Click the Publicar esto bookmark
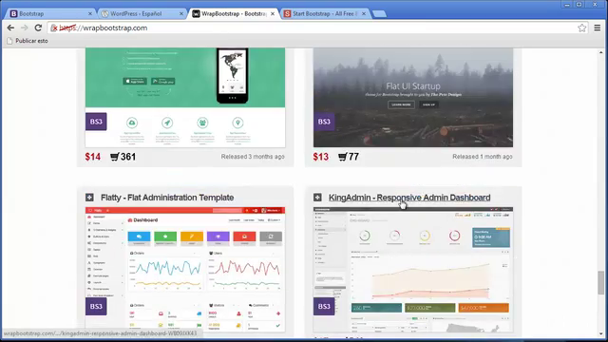Screen dimensions: 608x342 tap(28, 41)
